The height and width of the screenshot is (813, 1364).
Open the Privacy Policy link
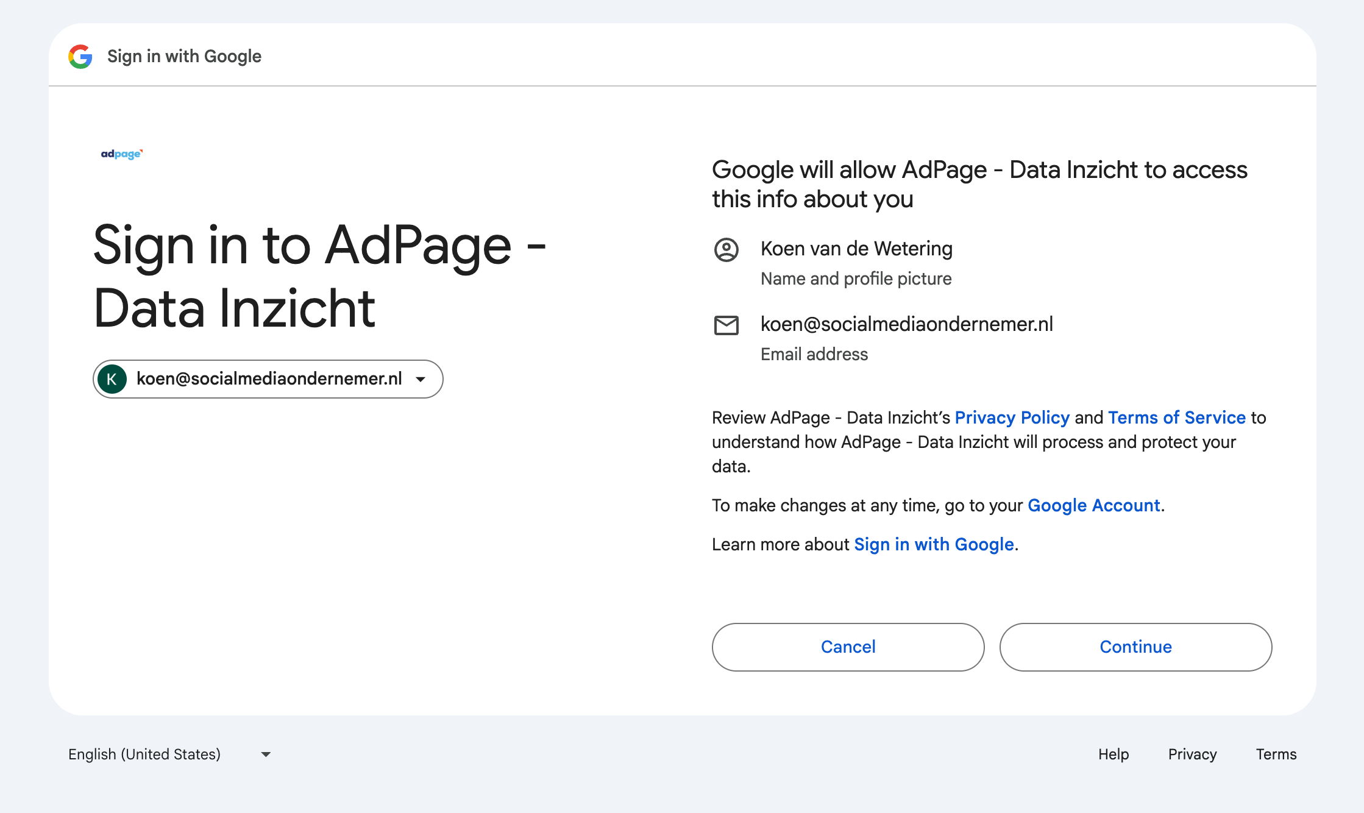point(1012,417)
